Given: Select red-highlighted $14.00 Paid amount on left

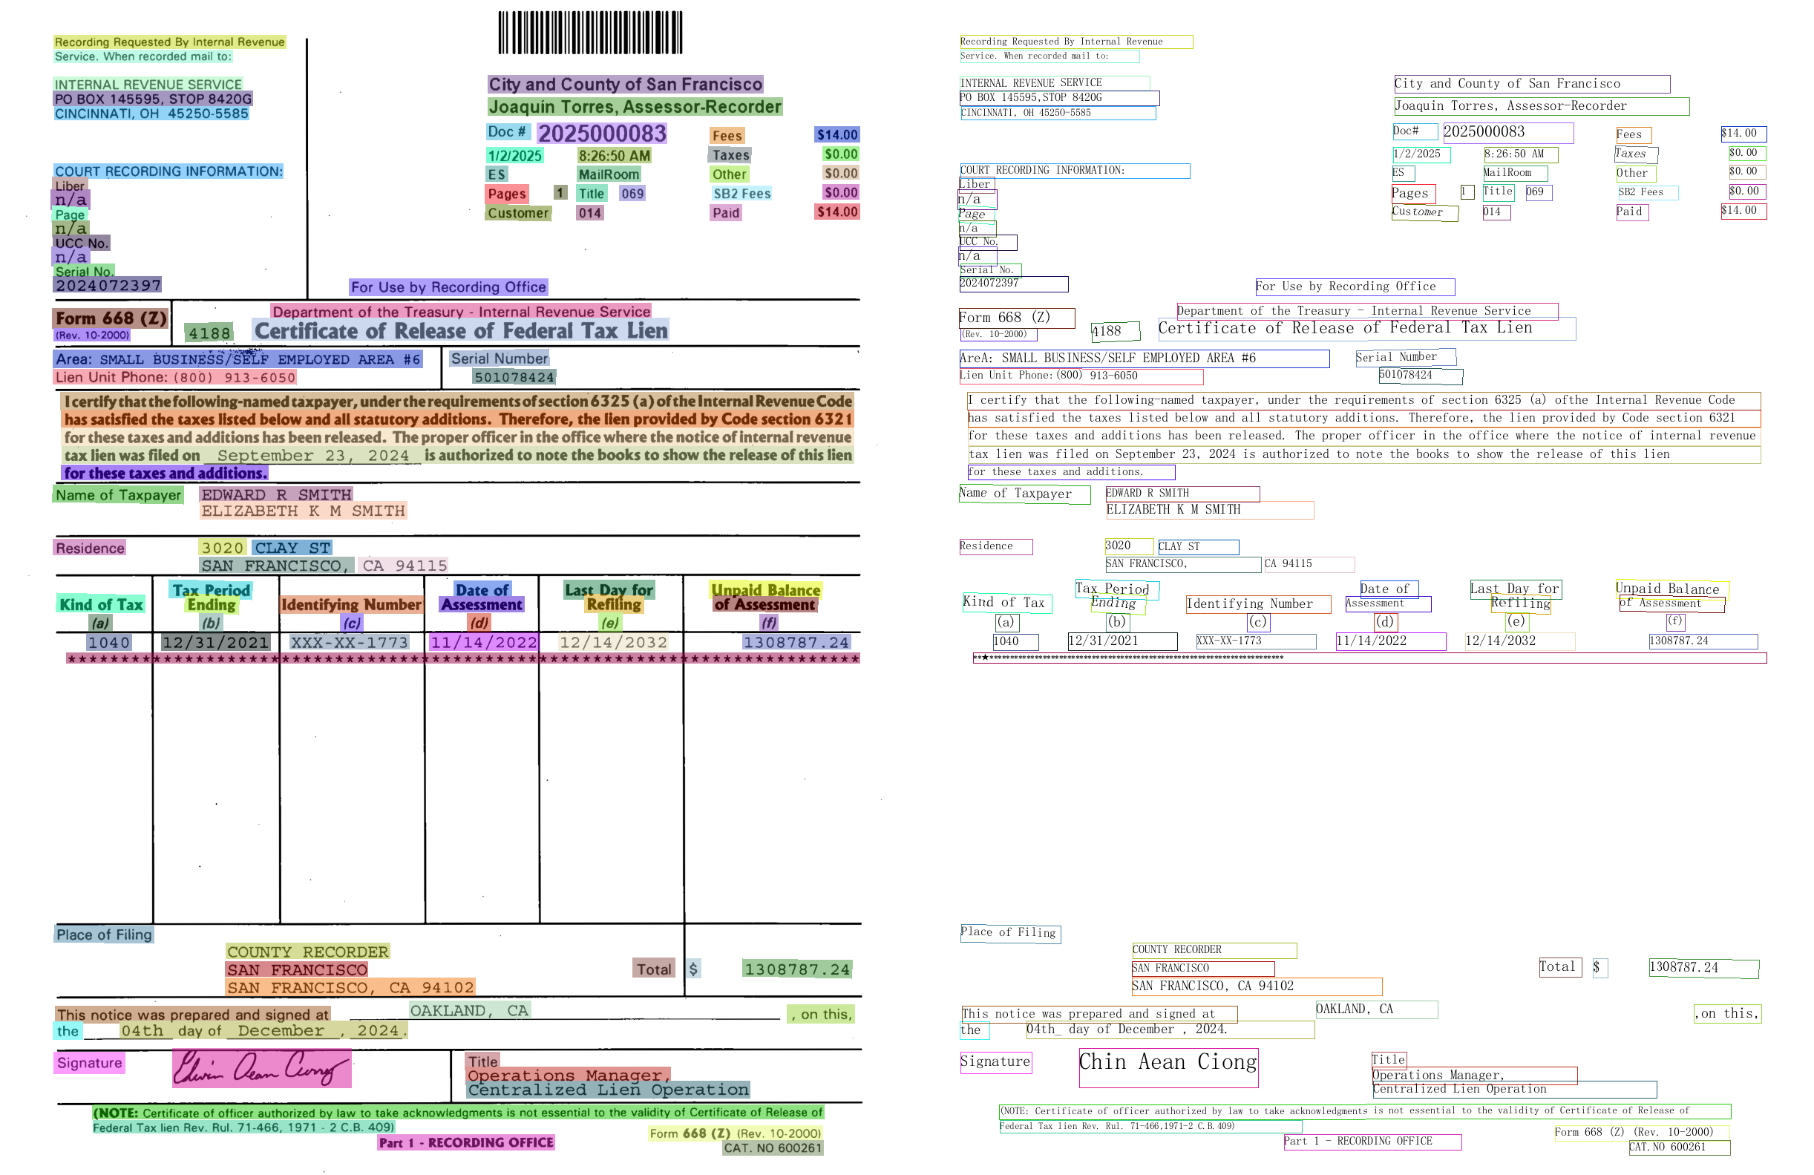Looking at the screenshot, I should coord(837,212).
